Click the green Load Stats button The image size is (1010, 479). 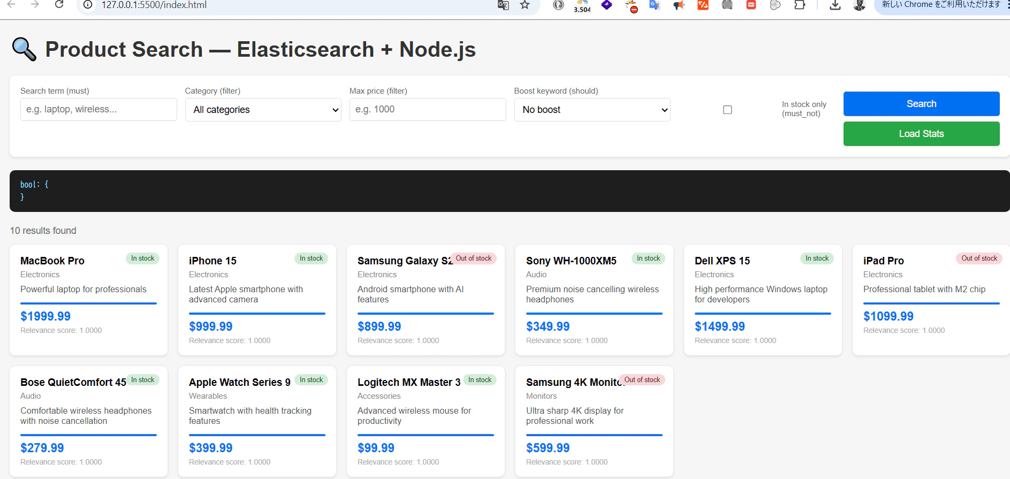pyautogui.click(x=922, y=134)
